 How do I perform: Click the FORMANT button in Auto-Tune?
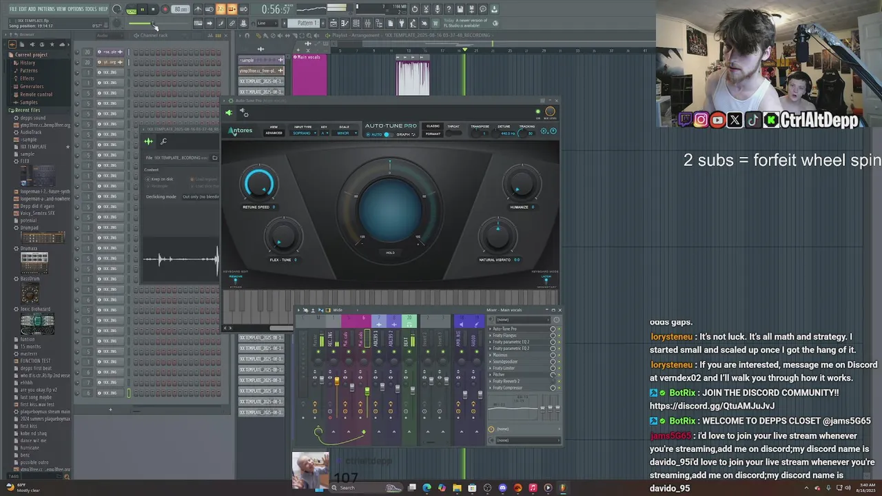tap(433, 134)
